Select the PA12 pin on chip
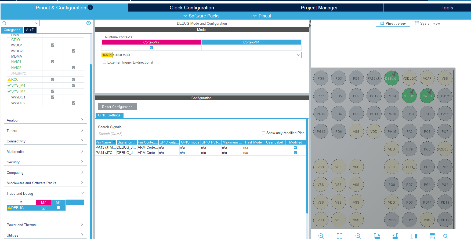The image size is (471, 239). coord(445,96)
